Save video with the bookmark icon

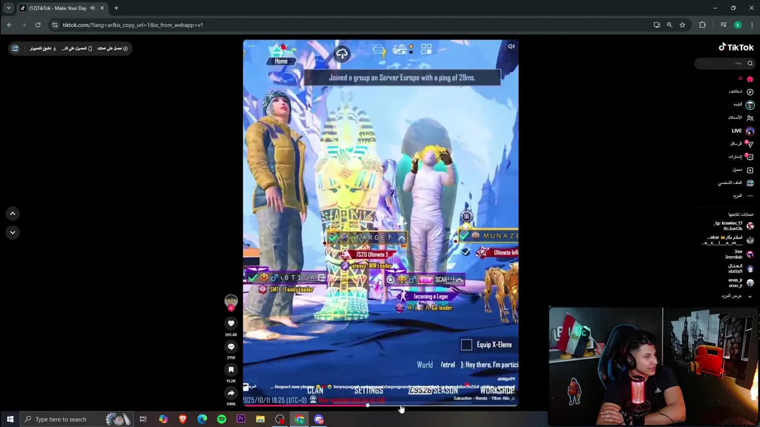[x=231, y=369]
